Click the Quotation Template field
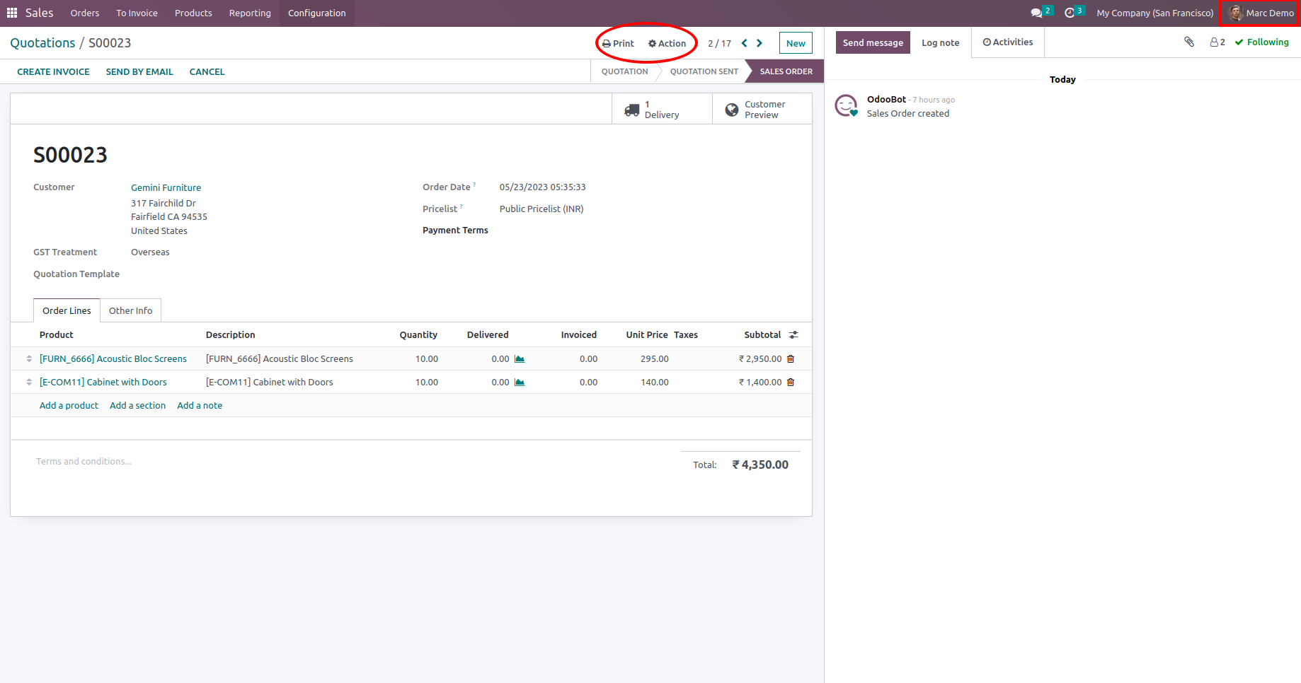 coord(76,274)
